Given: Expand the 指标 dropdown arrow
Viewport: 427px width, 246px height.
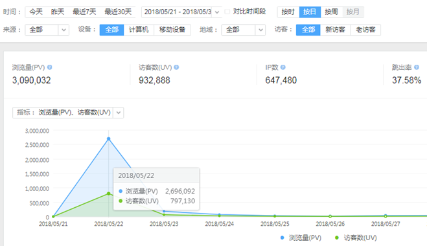Looking at the screenshot, I should pyautogui.click(x=119, y=113).
